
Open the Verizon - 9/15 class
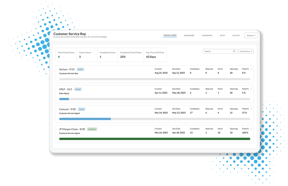(67, 69)
